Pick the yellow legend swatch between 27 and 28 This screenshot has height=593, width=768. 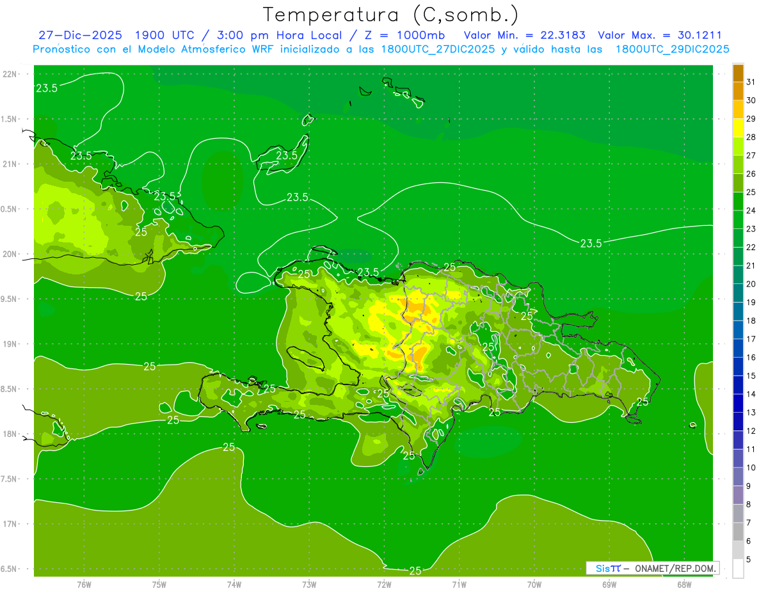pos(738,146)
